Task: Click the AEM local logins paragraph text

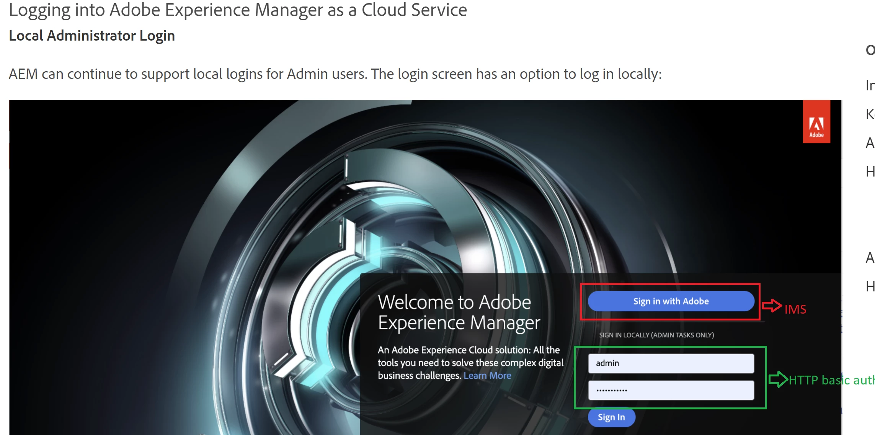Action: 335,74
